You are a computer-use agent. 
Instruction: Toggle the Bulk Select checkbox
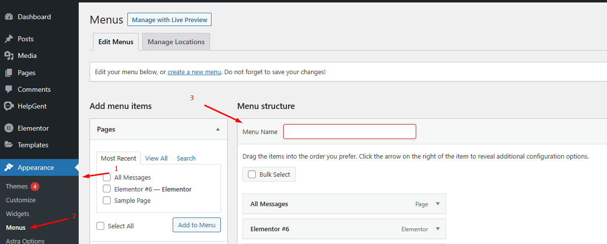point(252,174)
